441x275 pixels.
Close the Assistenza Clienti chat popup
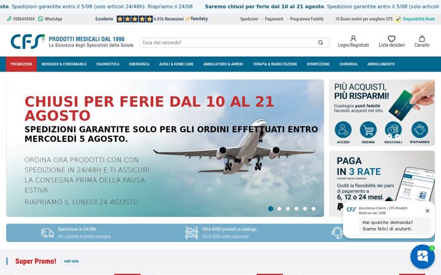point(428,211)
